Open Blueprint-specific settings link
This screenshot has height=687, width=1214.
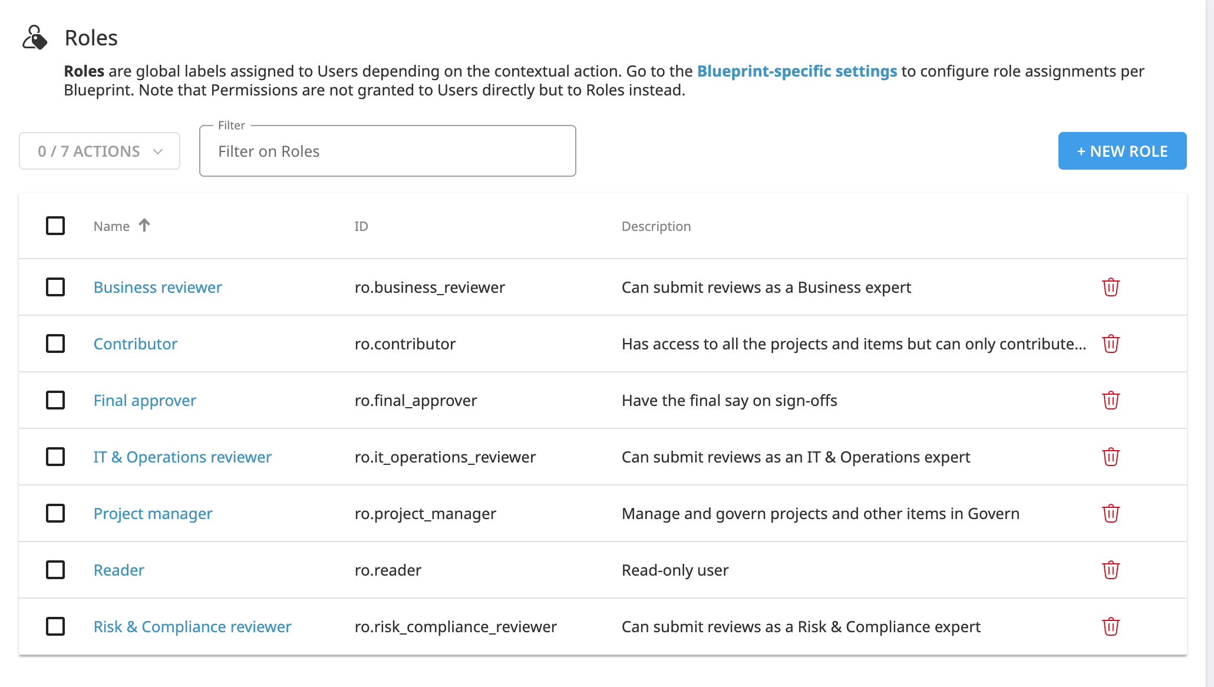coord(796,71)
